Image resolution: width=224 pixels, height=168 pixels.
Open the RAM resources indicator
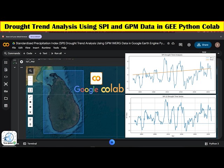pyautogui.click(x=206, y=52)
